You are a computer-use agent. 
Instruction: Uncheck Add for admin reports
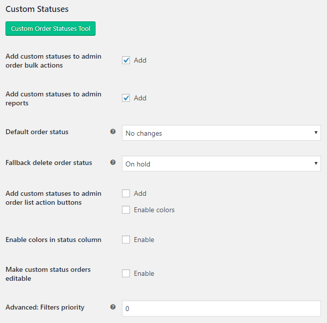[x=126, y=98]
